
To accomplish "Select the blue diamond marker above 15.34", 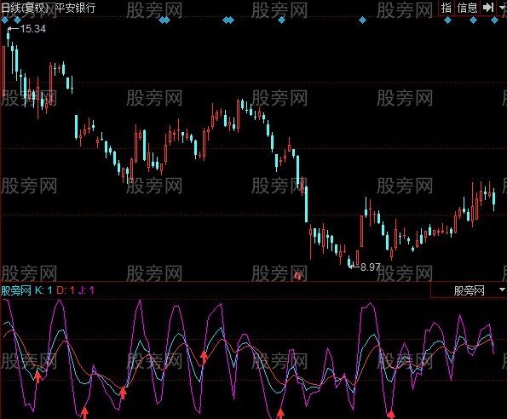I will (x=17, y=20).
